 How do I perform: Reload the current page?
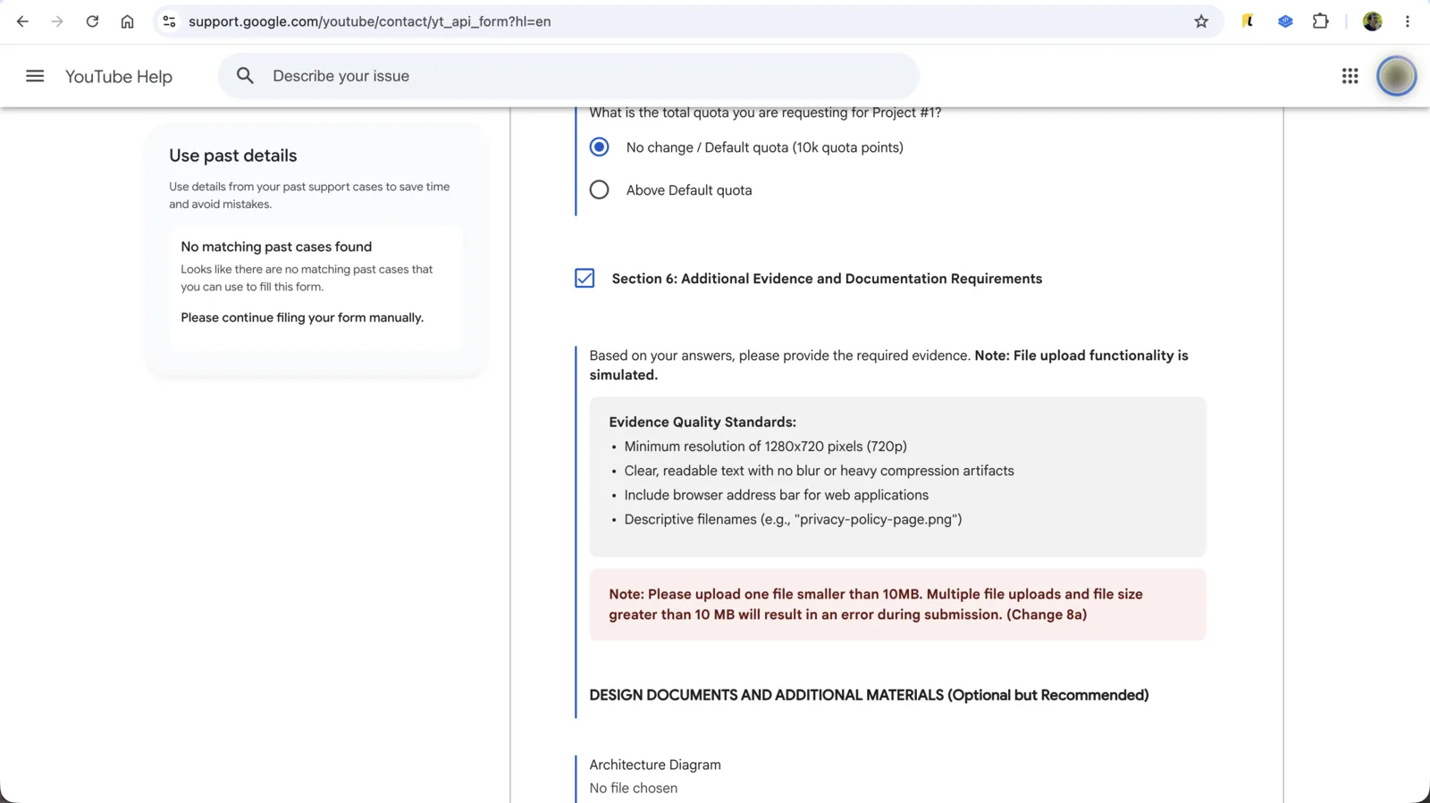click(x=92, y=21)
